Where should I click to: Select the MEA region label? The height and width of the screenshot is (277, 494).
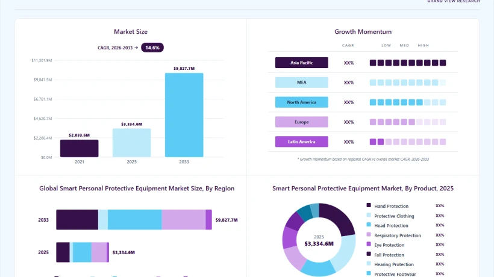click(301, 82)
